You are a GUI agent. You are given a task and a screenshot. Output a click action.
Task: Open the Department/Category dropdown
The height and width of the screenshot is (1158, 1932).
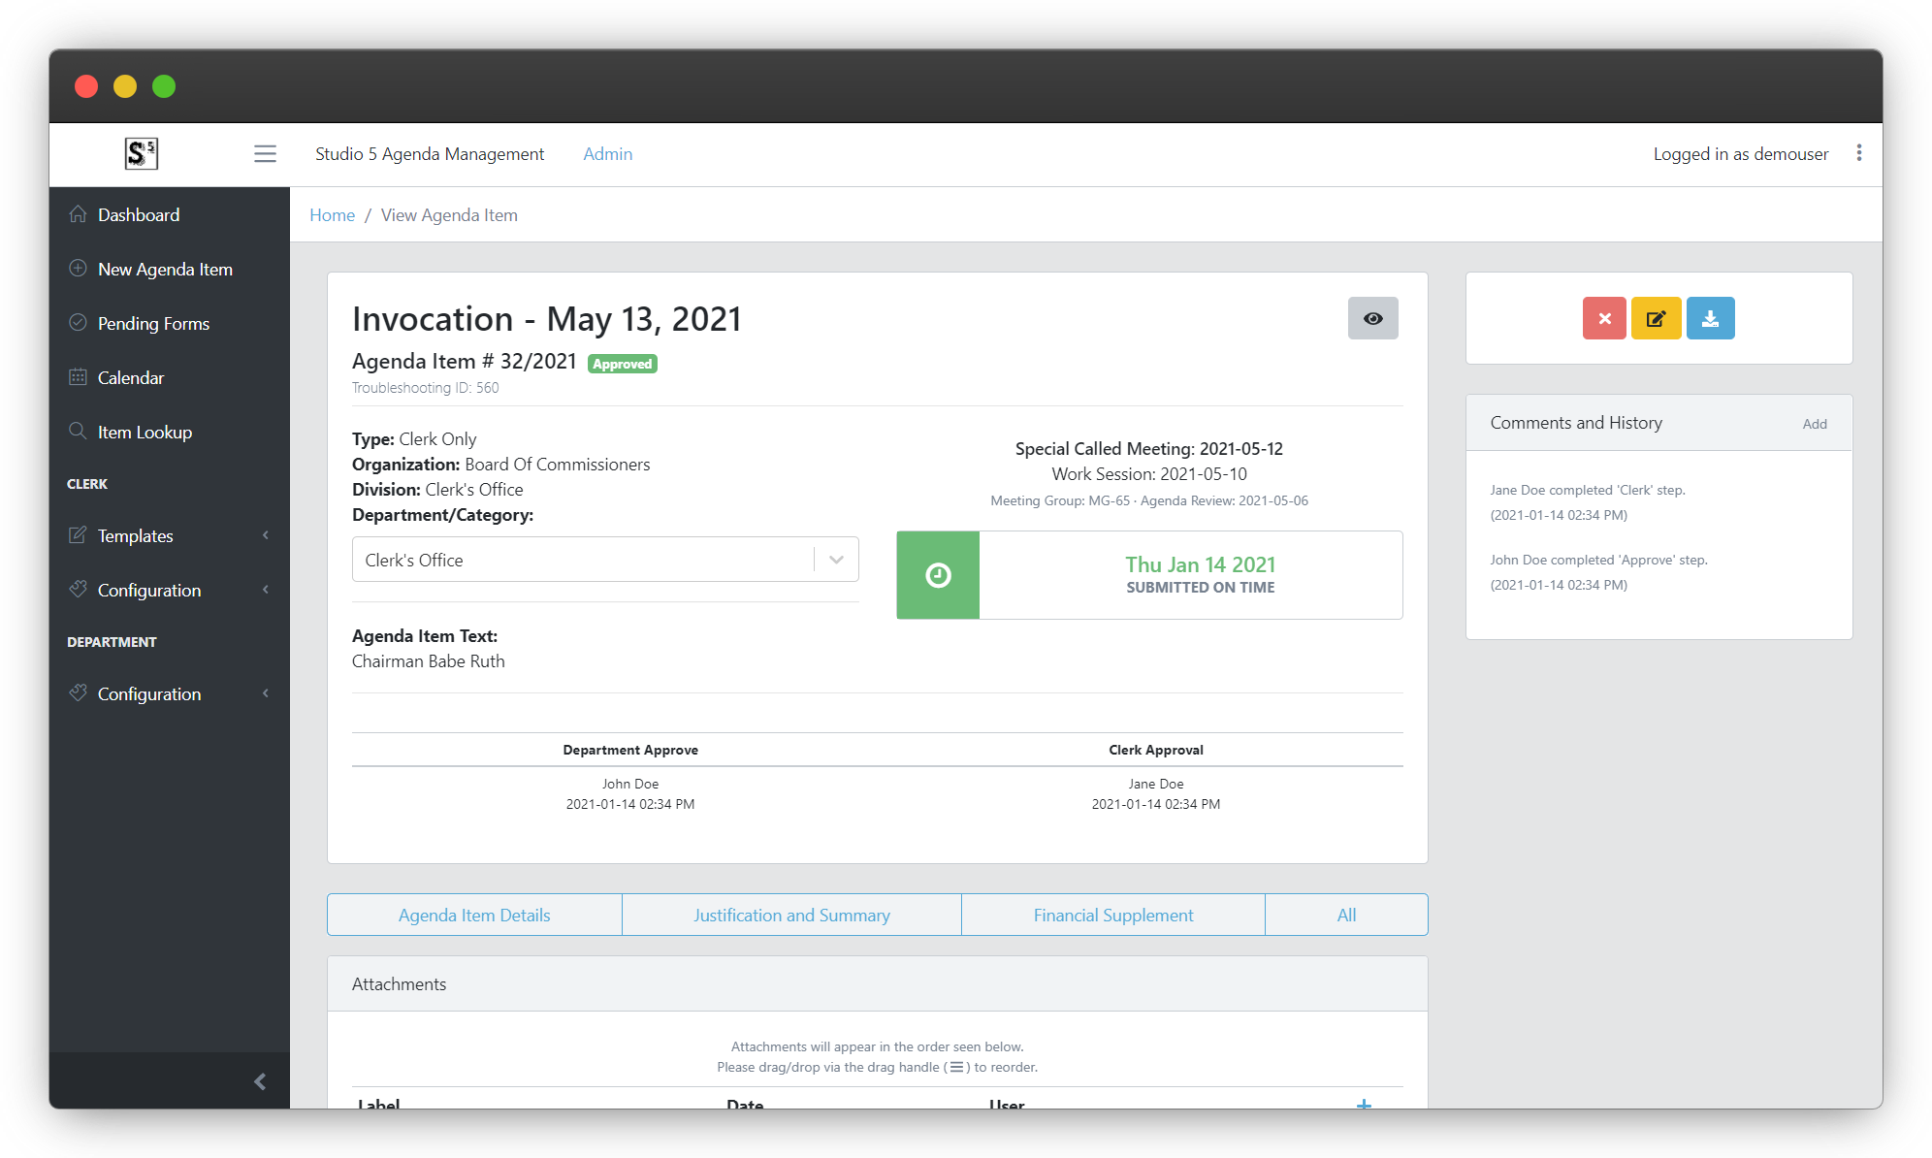(836, 560)
